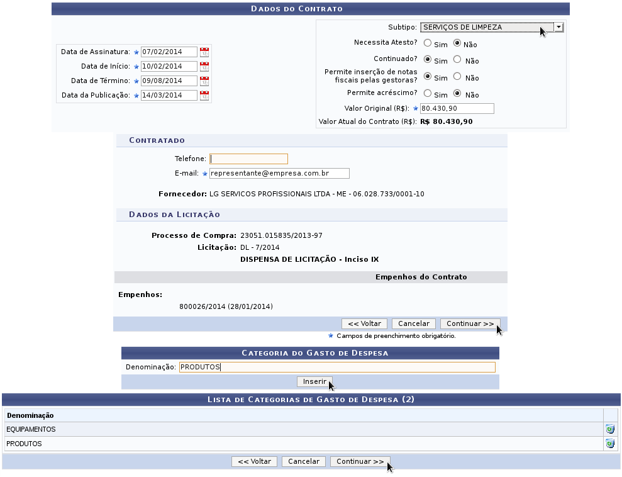This screenshot has width=622, height=477.
Task: Delete the PRODUTOS category row
Action: tap(610, 443)
